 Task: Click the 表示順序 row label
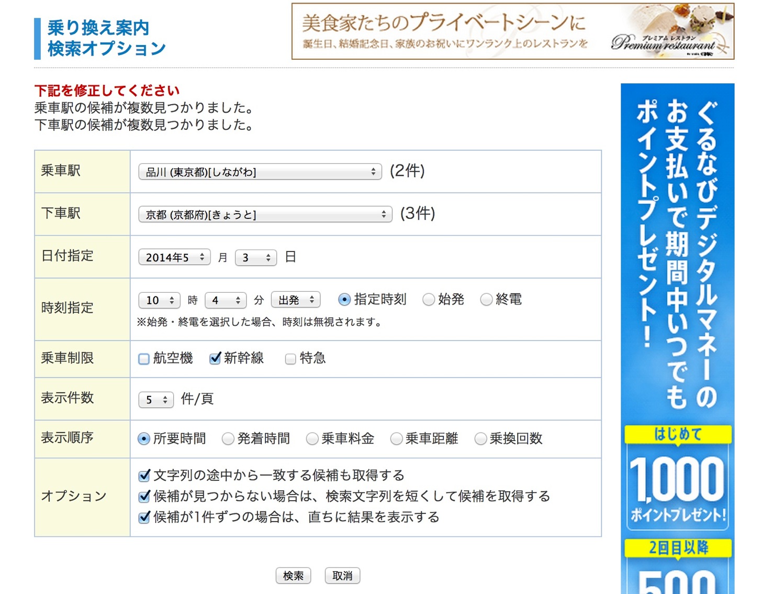click(x=68, y=438)
